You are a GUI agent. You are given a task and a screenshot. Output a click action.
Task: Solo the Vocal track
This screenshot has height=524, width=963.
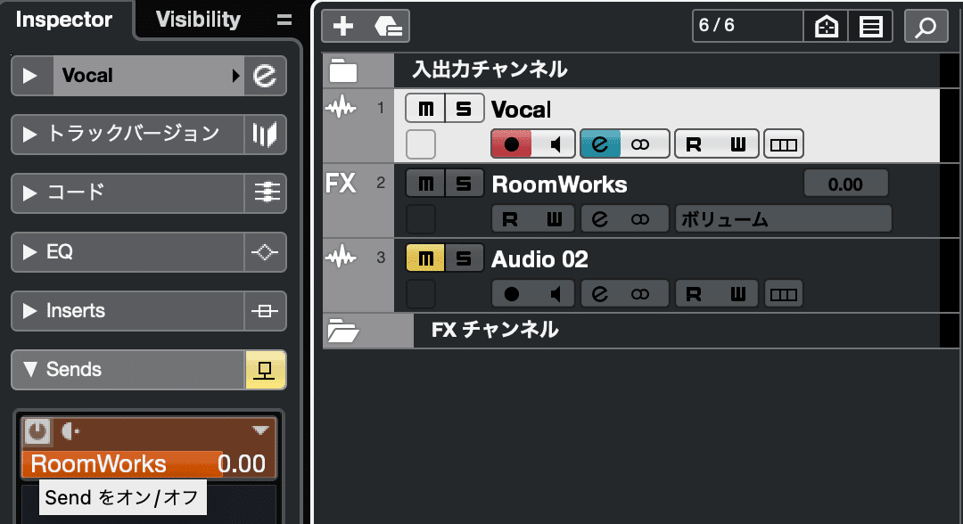(464, 109)
